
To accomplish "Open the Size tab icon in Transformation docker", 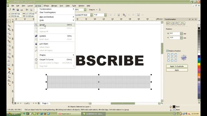I will [180, 24].
